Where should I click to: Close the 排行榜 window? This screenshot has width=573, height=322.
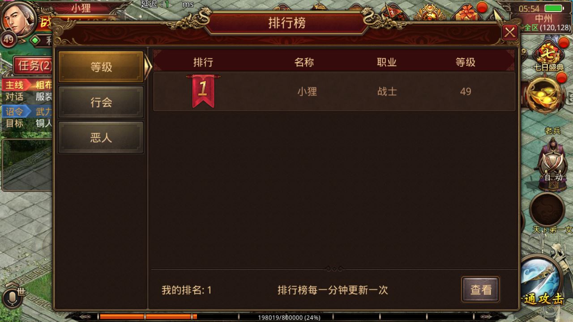(510, 33)
